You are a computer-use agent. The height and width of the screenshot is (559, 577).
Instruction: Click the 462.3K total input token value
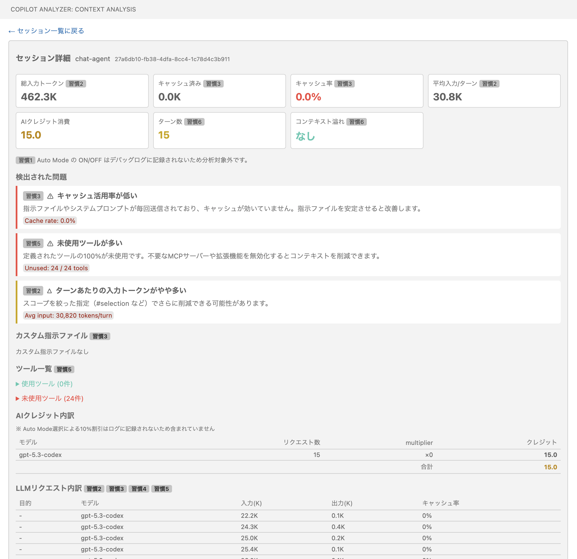(x=39, y=97)
